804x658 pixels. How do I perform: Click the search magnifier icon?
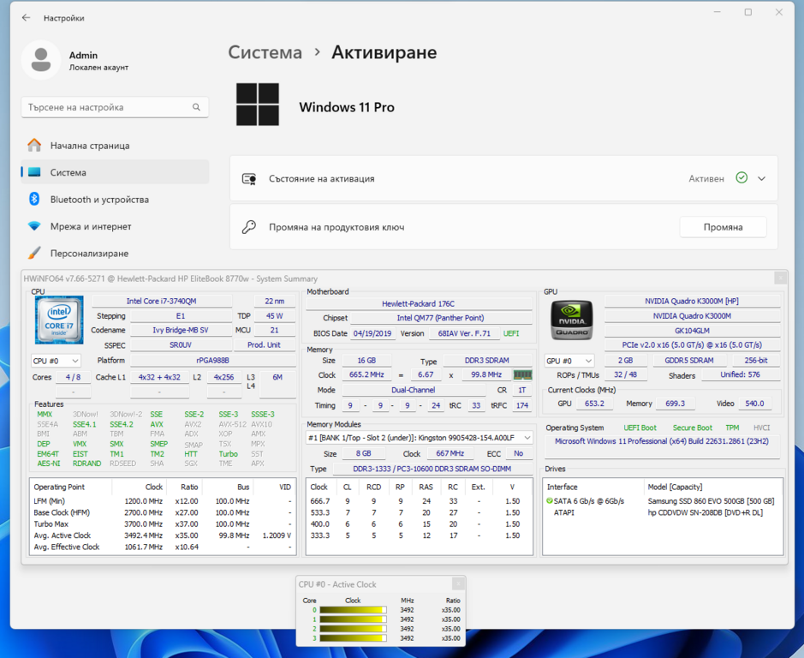coord(196,107)
